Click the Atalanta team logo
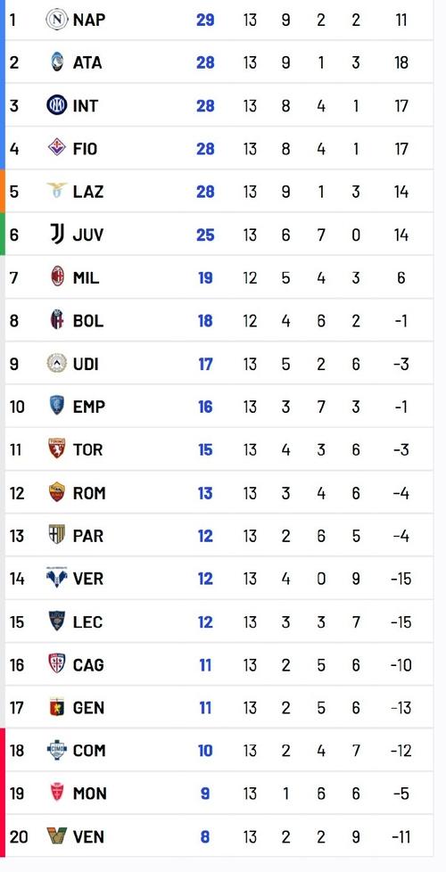This screenshot has width=446, height=872. coord(56,62)
